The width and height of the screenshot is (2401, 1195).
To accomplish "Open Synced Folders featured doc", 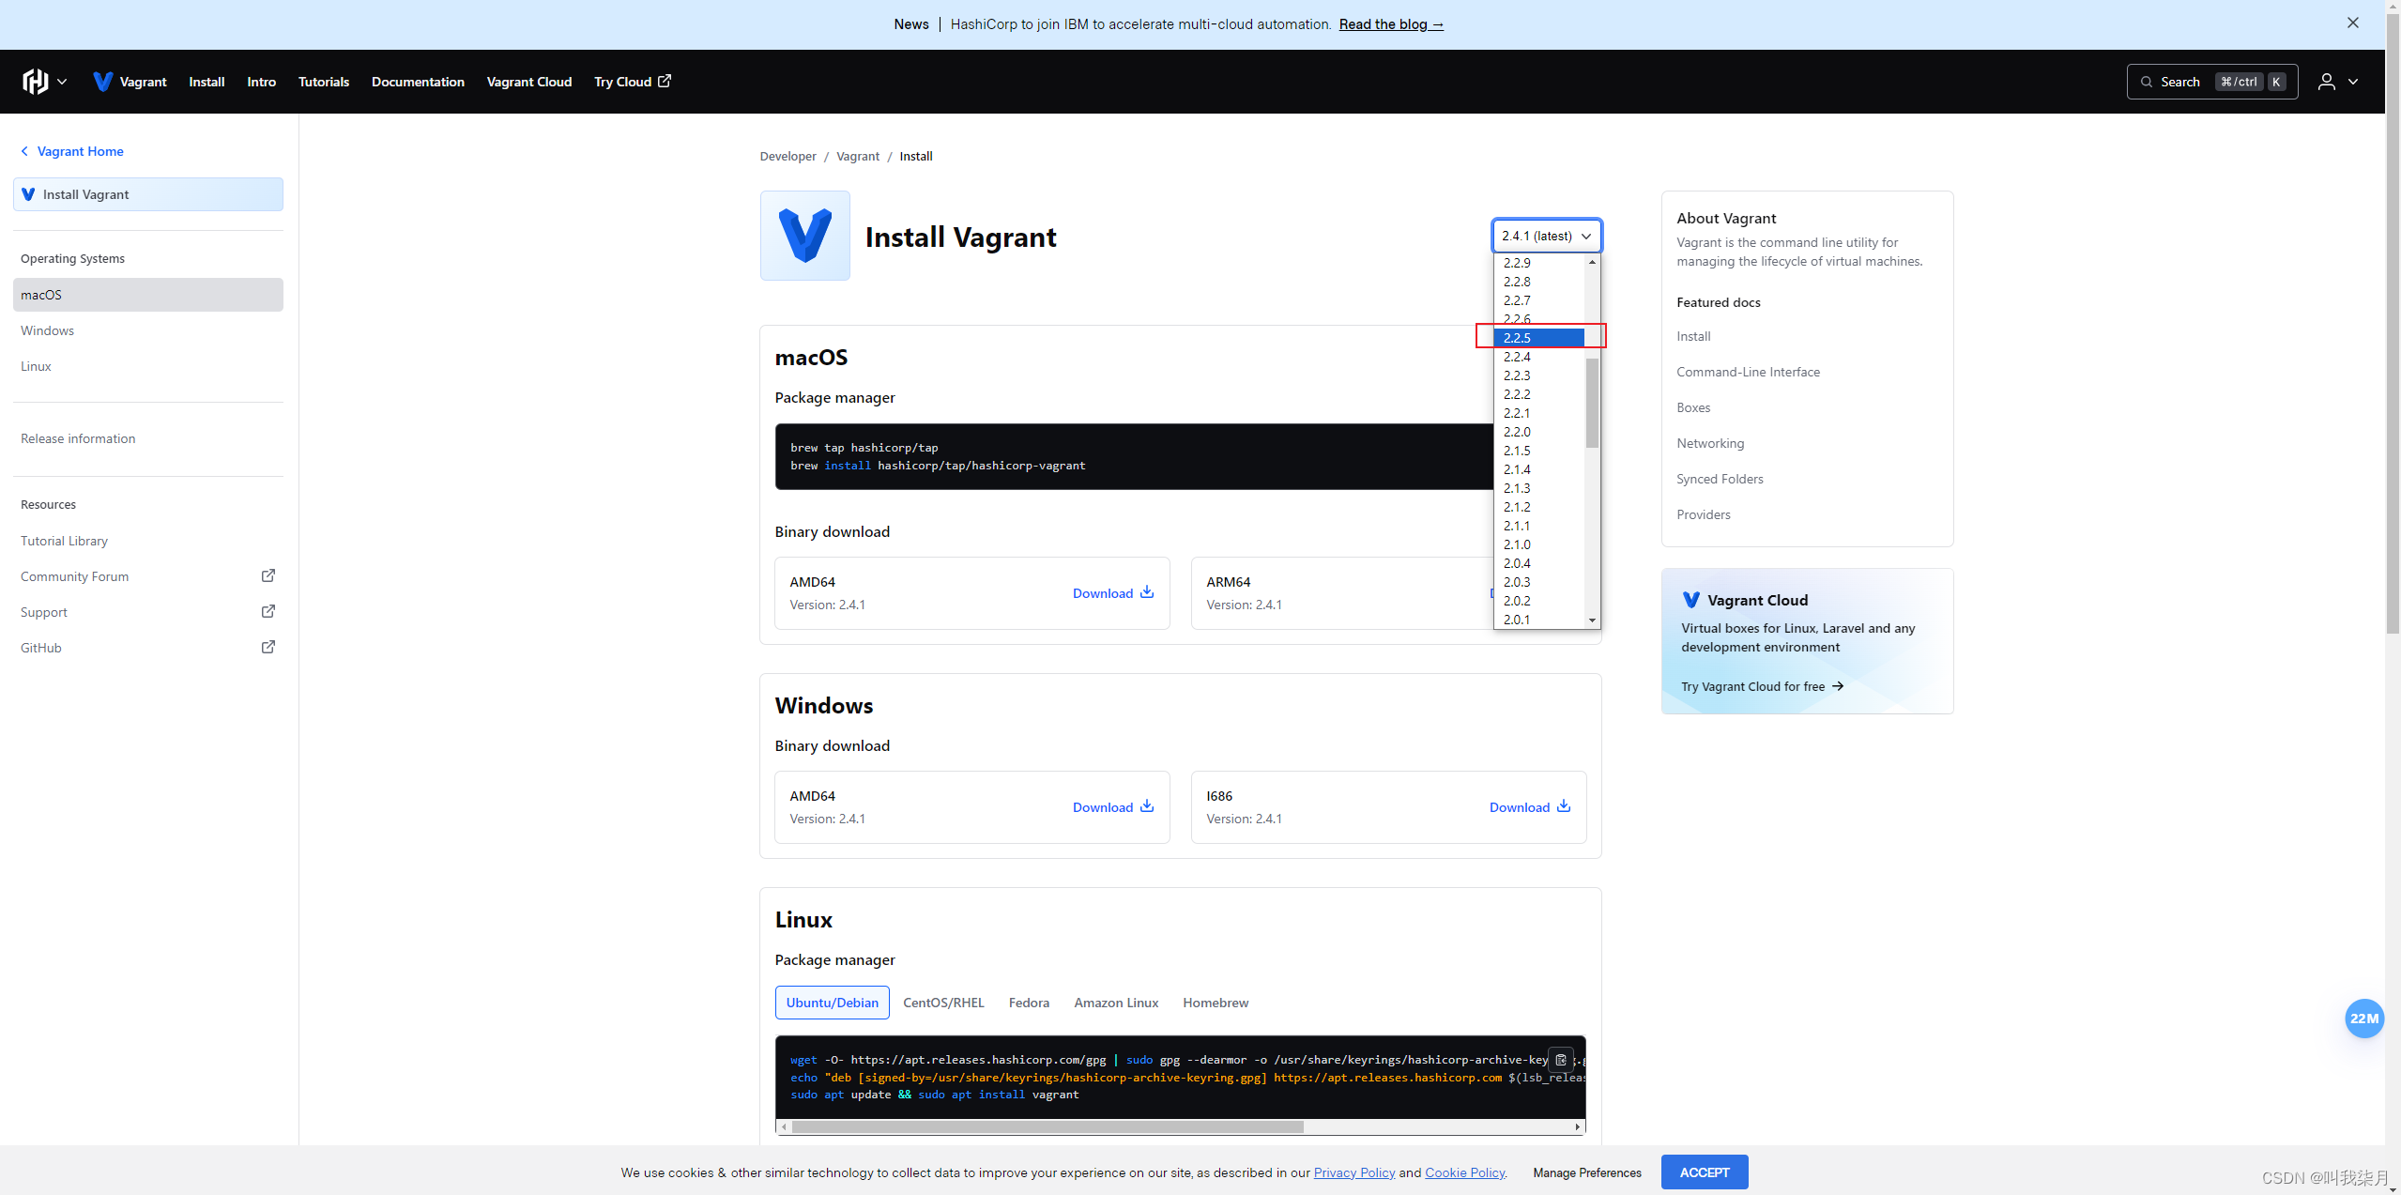I will [1720, 479].
